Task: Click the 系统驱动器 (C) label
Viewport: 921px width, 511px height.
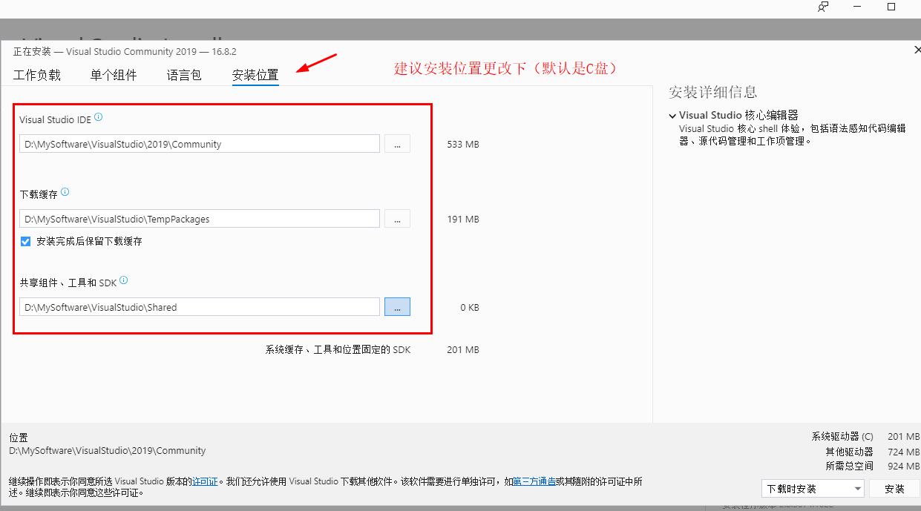Action: pos(842,437)
